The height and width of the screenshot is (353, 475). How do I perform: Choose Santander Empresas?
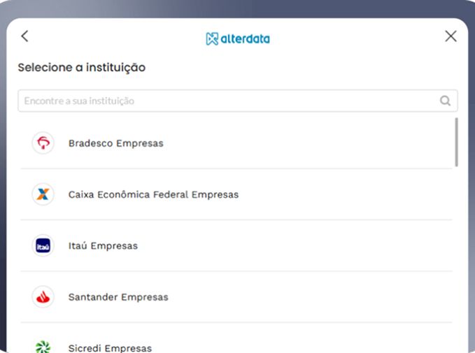[118, 297]
